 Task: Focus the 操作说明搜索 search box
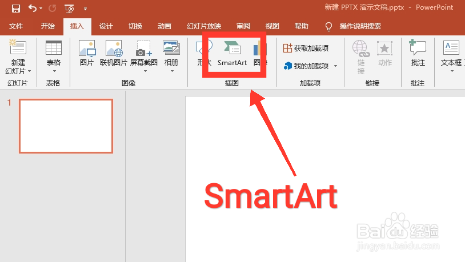360,26
